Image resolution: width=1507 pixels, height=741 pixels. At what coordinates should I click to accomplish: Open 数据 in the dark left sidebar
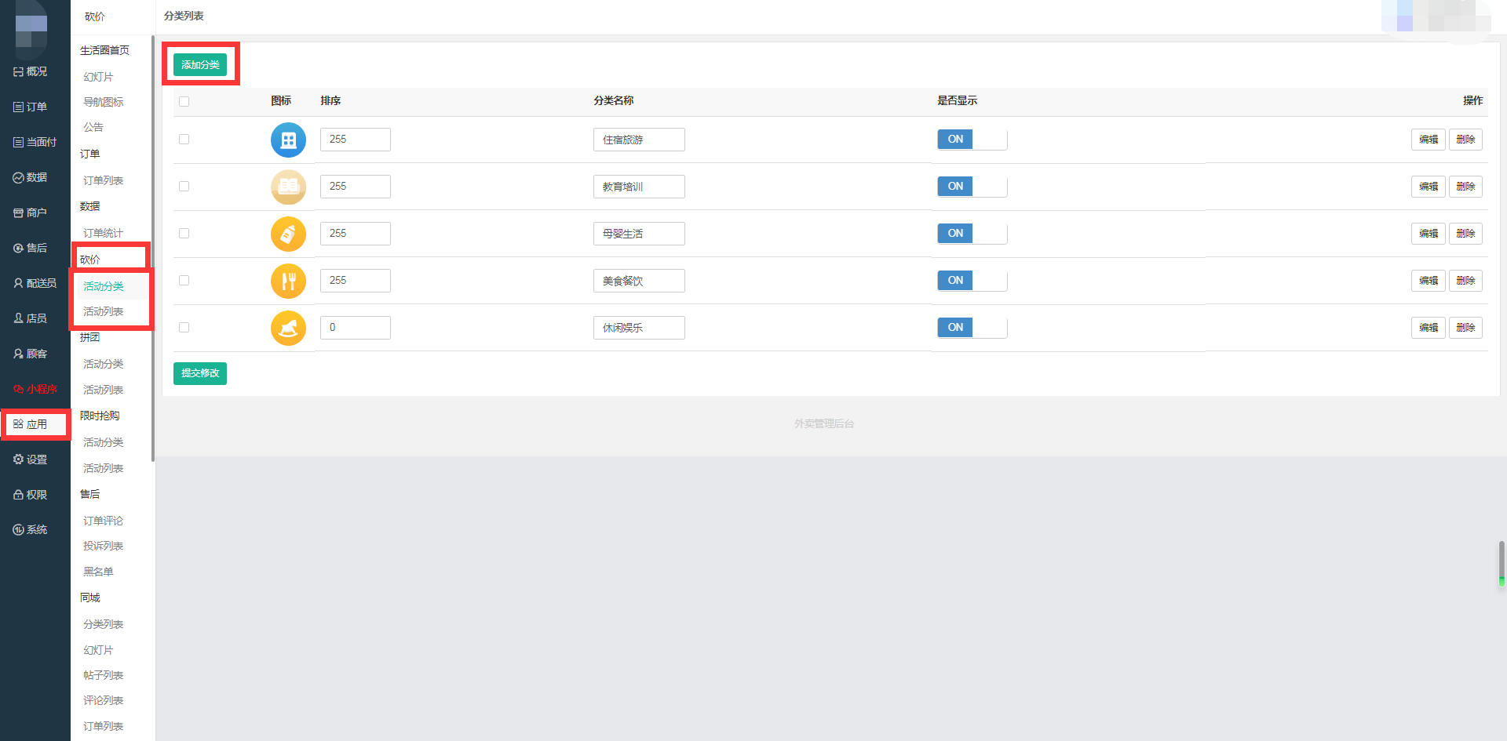pyautogui.click(x=31, y=177)
